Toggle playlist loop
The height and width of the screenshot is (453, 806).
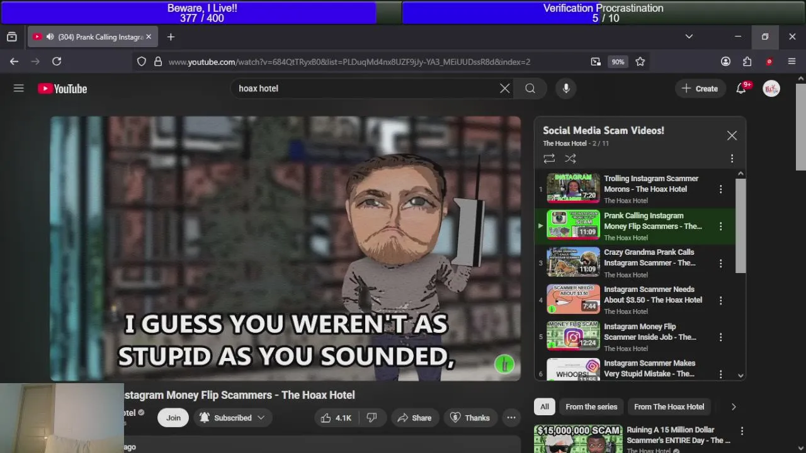coord(549,159)
